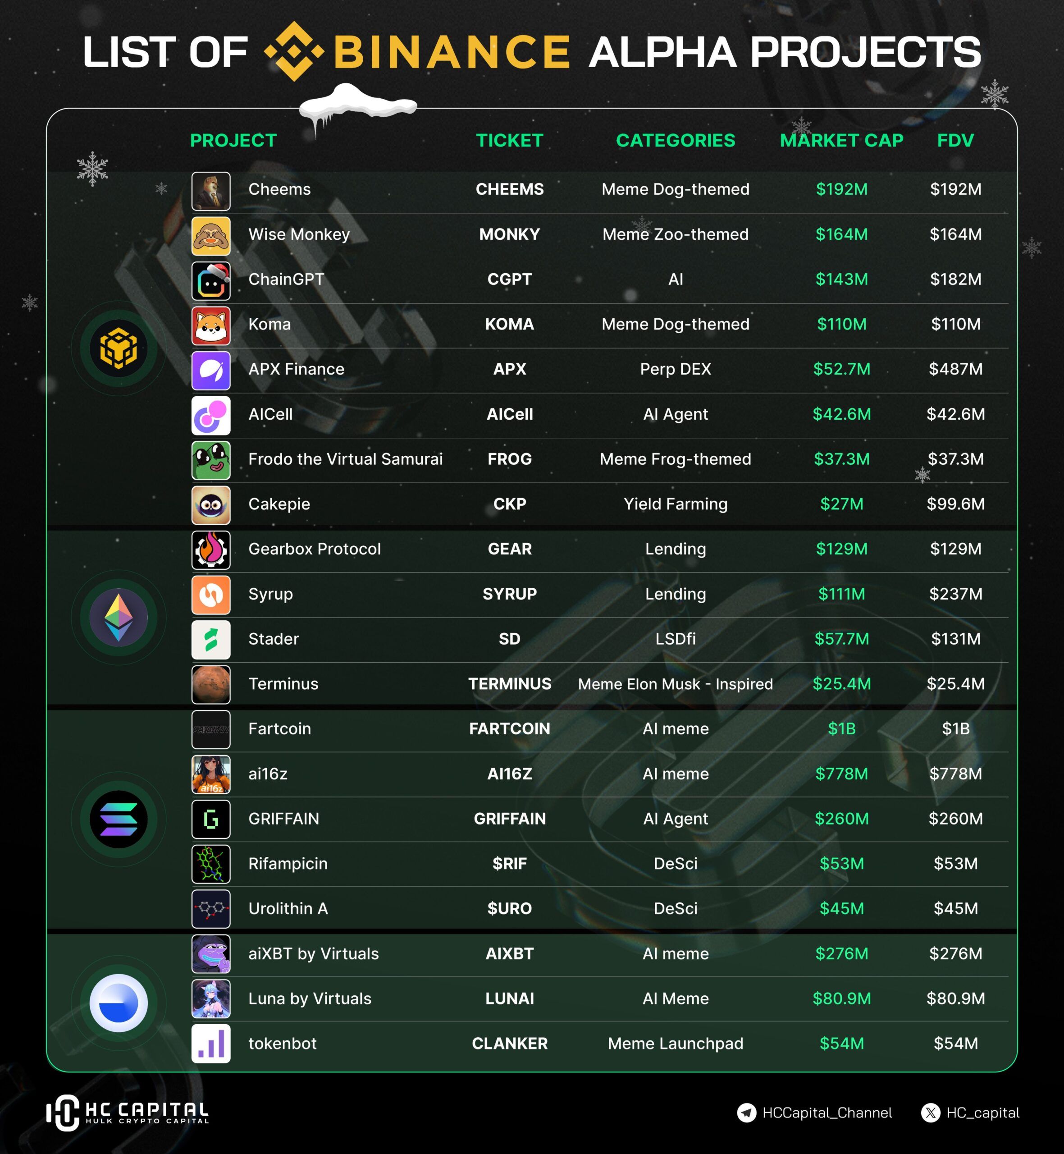Click the CLANKER ticker text

tap(510, 1044)
